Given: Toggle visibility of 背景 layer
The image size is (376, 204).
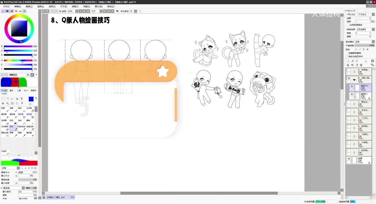Looking at the screenshot, I should 349,159.
